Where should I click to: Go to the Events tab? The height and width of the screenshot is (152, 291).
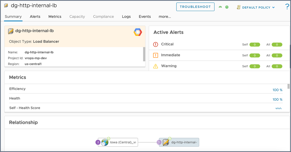[x=145, y=17]
